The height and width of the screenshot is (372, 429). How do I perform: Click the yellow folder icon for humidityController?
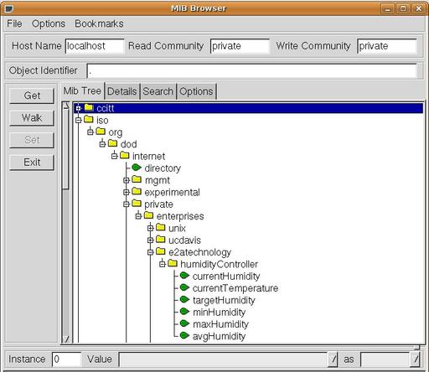point(173,263)
